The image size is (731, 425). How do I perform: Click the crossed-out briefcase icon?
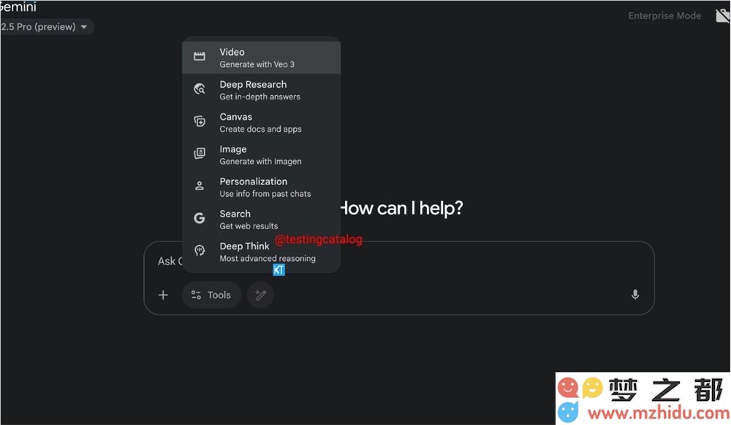coord(723,16)
